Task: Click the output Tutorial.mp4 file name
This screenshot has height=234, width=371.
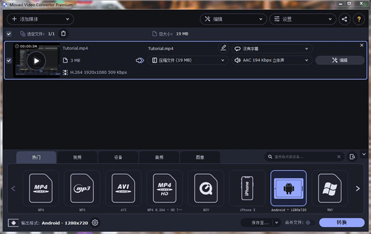Action: coord(161,48)
